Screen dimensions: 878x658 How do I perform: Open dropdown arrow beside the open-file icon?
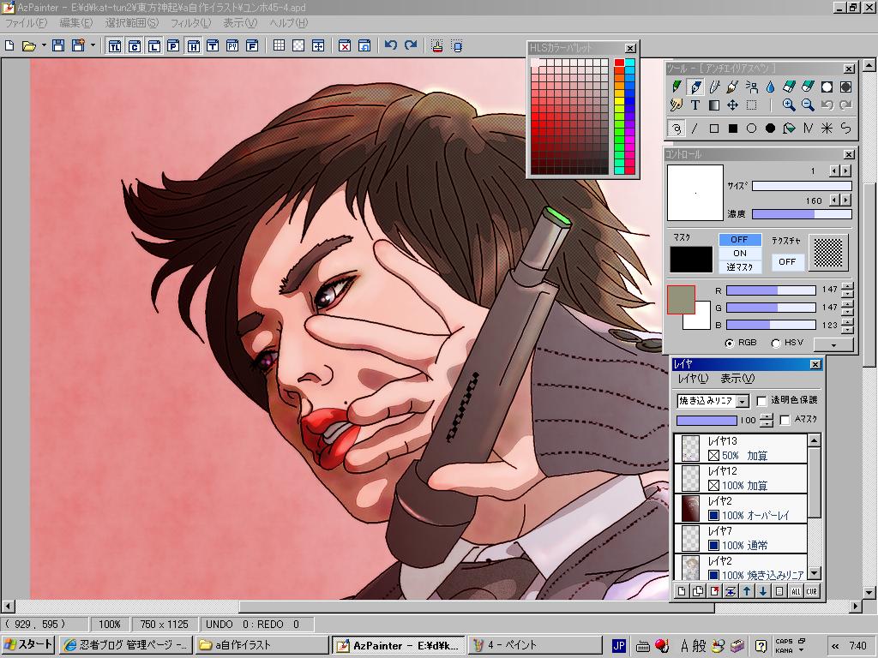coord(43,45)
